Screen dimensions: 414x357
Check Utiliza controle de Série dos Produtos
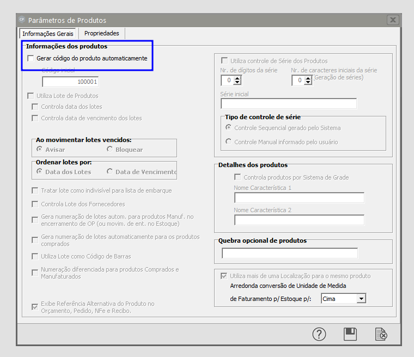click(224, 61)
